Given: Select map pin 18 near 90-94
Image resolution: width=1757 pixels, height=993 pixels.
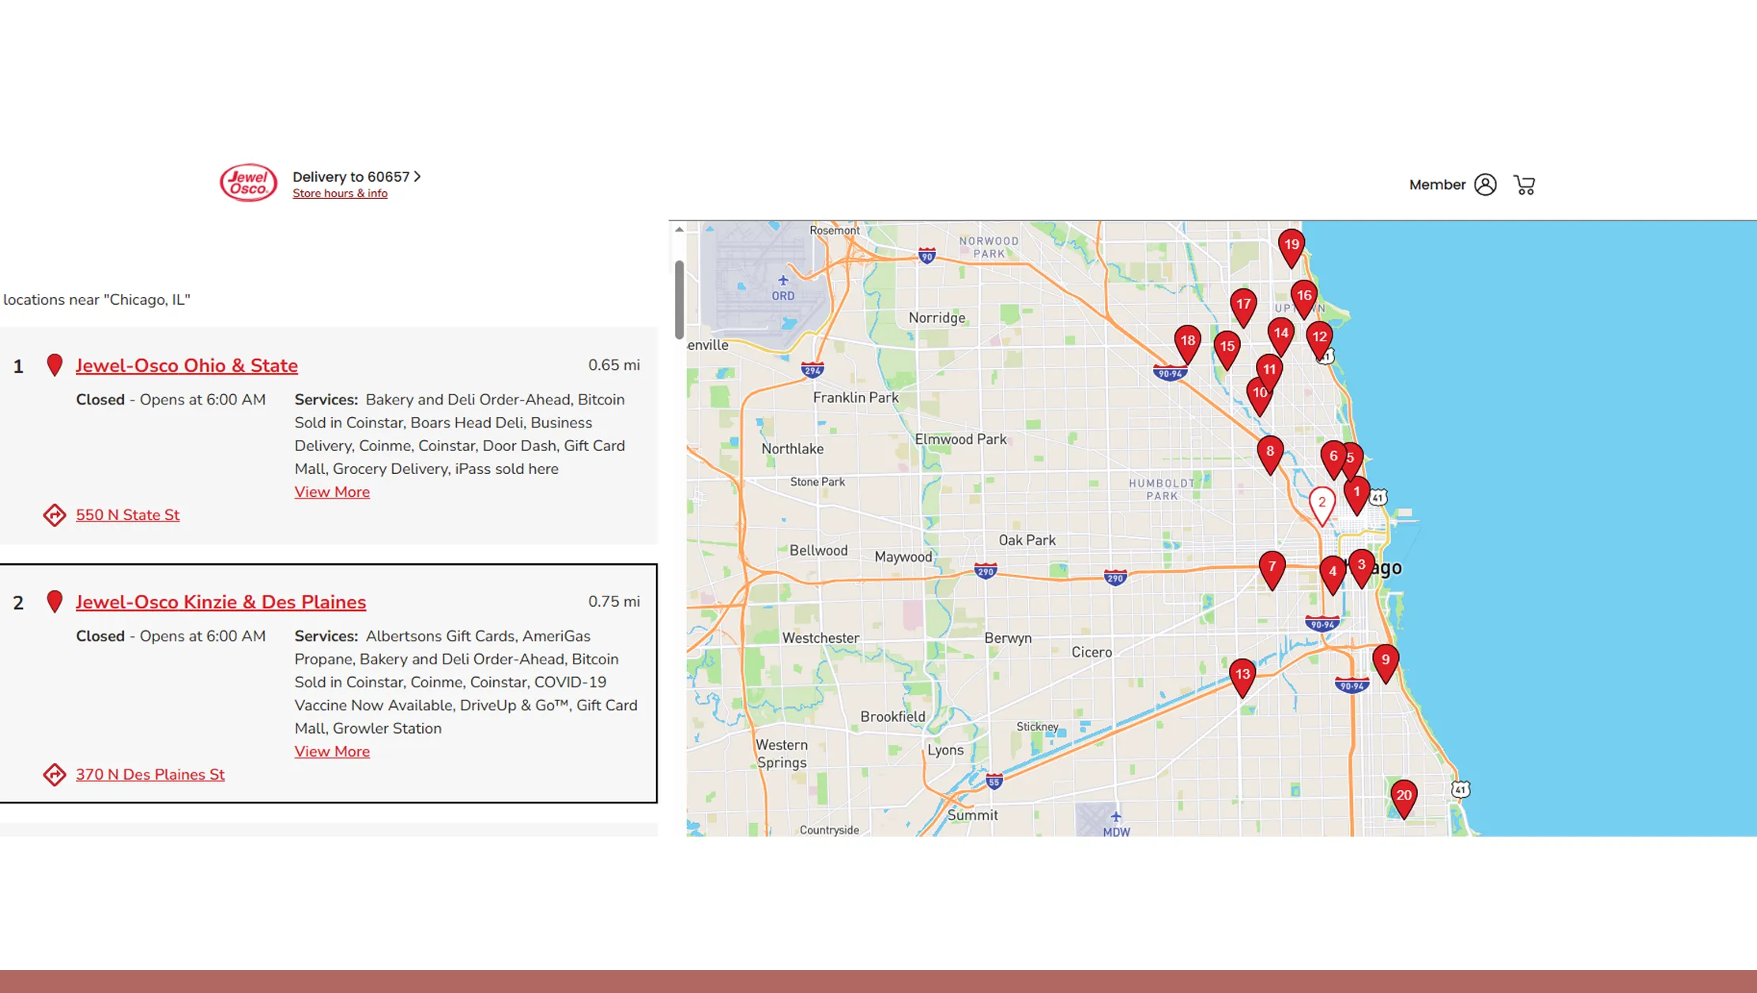Looking at the screenshot, I should point(1187,340).
